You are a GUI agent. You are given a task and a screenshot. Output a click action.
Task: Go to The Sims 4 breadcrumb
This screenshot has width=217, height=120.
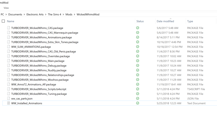[x=54, y=14]
